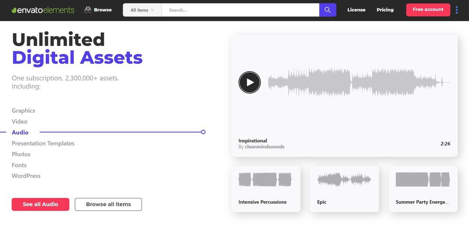Viewport: 469px width, 225px height.
Task: Open the three-dot more options menu
Action: tap(456, 10)
